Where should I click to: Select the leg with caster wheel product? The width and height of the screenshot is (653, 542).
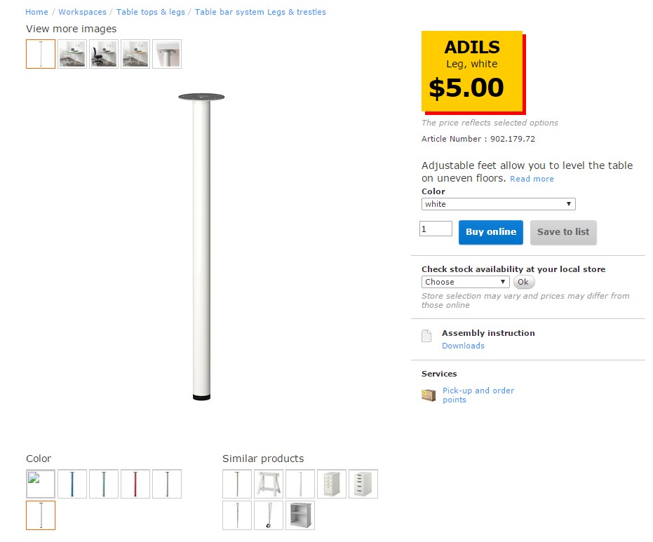click(x=269, y=515)
